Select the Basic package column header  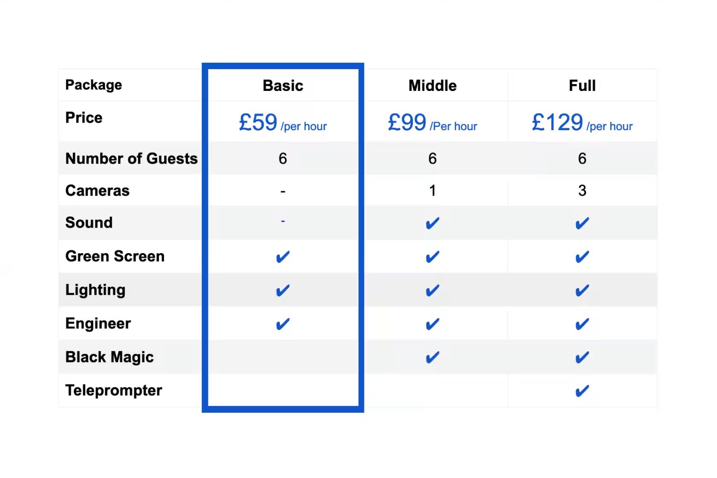[x=283, y=86]
